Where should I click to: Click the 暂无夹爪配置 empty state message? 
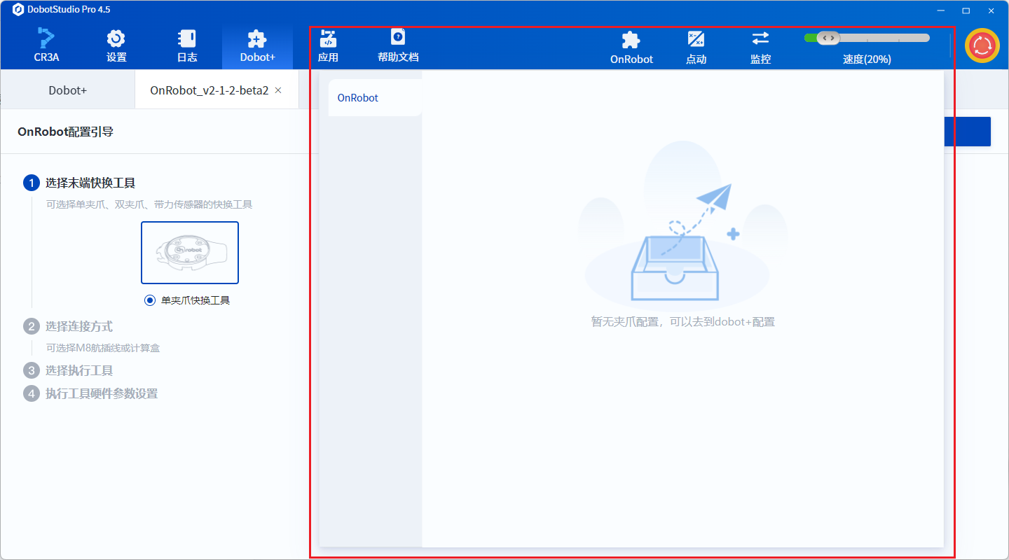(x=683, y=322)
